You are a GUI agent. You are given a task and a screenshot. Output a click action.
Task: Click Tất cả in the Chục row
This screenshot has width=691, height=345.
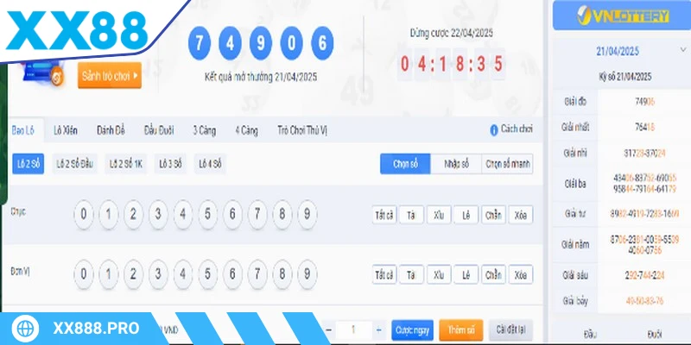click(x=384, y=215)
